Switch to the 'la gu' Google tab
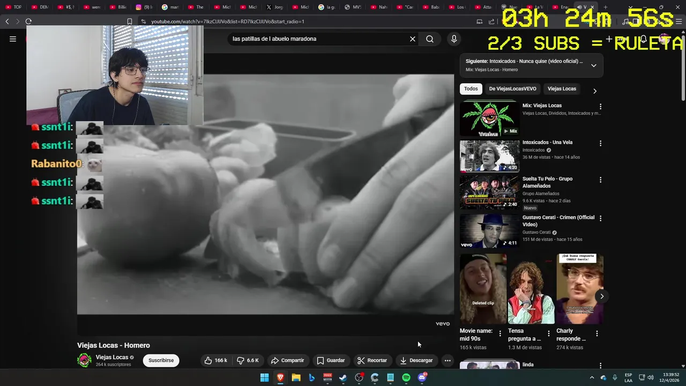This screenshot has width=686, height=386. [326, 7]
